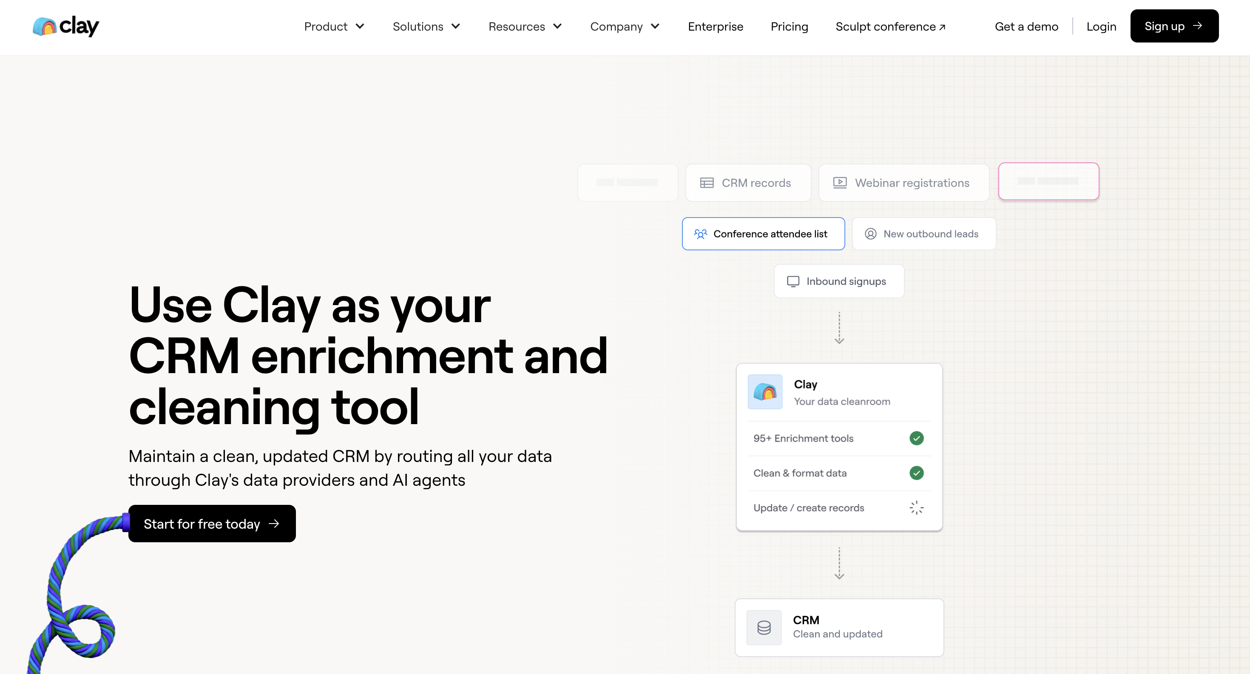Go to the Pricing page
The image size is (1250, 674).
pyautogui.click(x=789, y=27)
